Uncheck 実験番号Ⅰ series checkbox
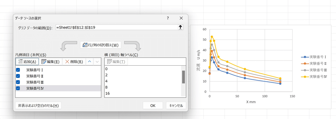Screen dimensions: 336x119 coord(18,70)
